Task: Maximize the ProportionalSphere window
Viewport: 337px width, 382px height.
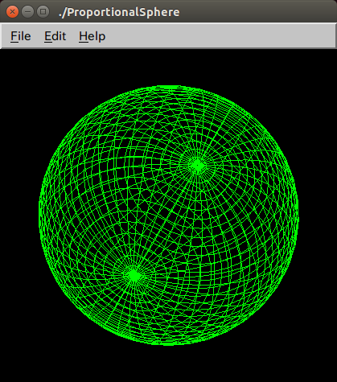Action: (x=43, y=12)
